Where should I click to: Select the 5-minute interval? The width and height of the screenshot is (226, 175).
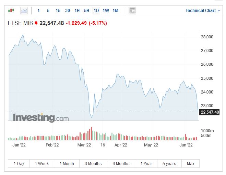click(x=48, y=11)
